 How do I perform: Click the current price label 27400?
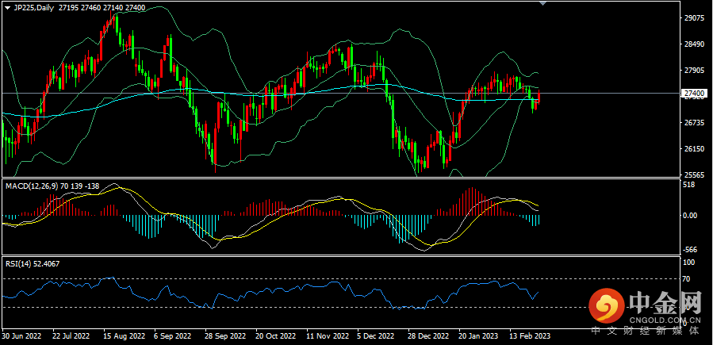click(692, 94)
